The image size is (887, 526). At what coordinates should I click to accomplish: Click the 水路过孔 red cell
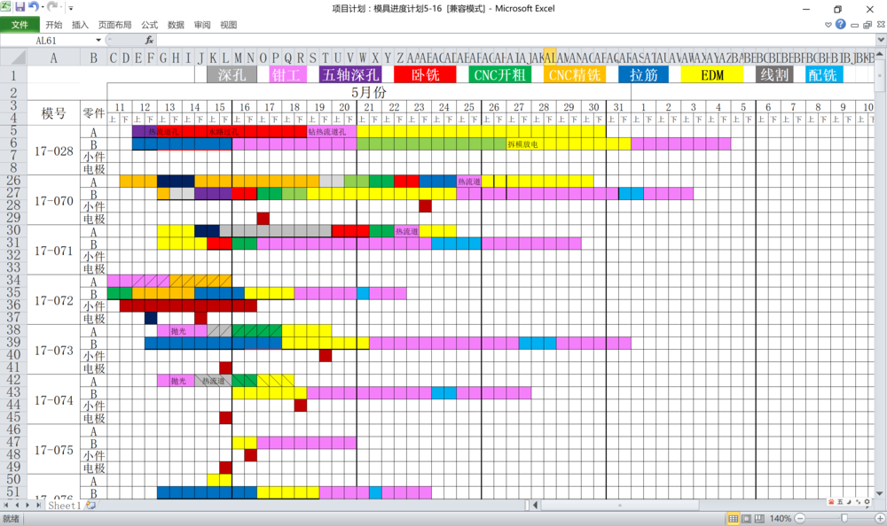point(224,132)
